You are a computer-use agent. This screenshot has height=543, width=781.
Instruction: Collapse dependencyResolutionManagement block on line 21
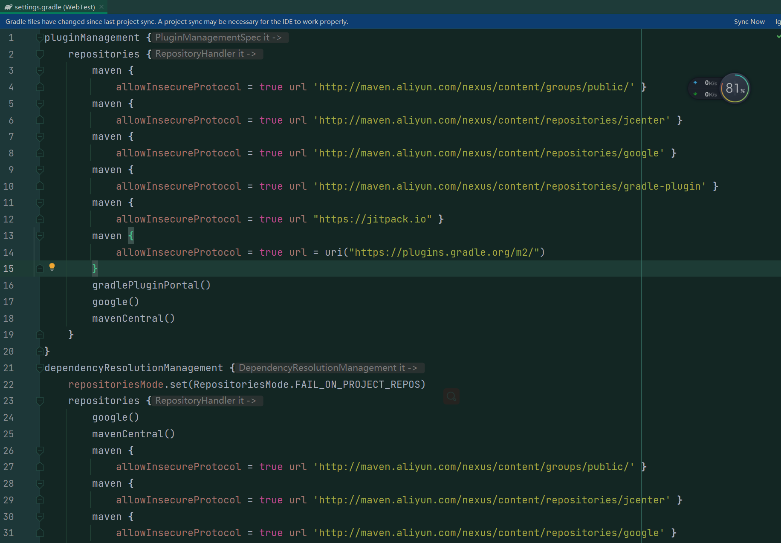(x=40, y=368)
